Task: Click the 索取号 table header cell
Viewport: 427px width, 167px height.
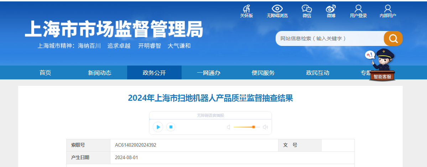Action: pos(89,145)
